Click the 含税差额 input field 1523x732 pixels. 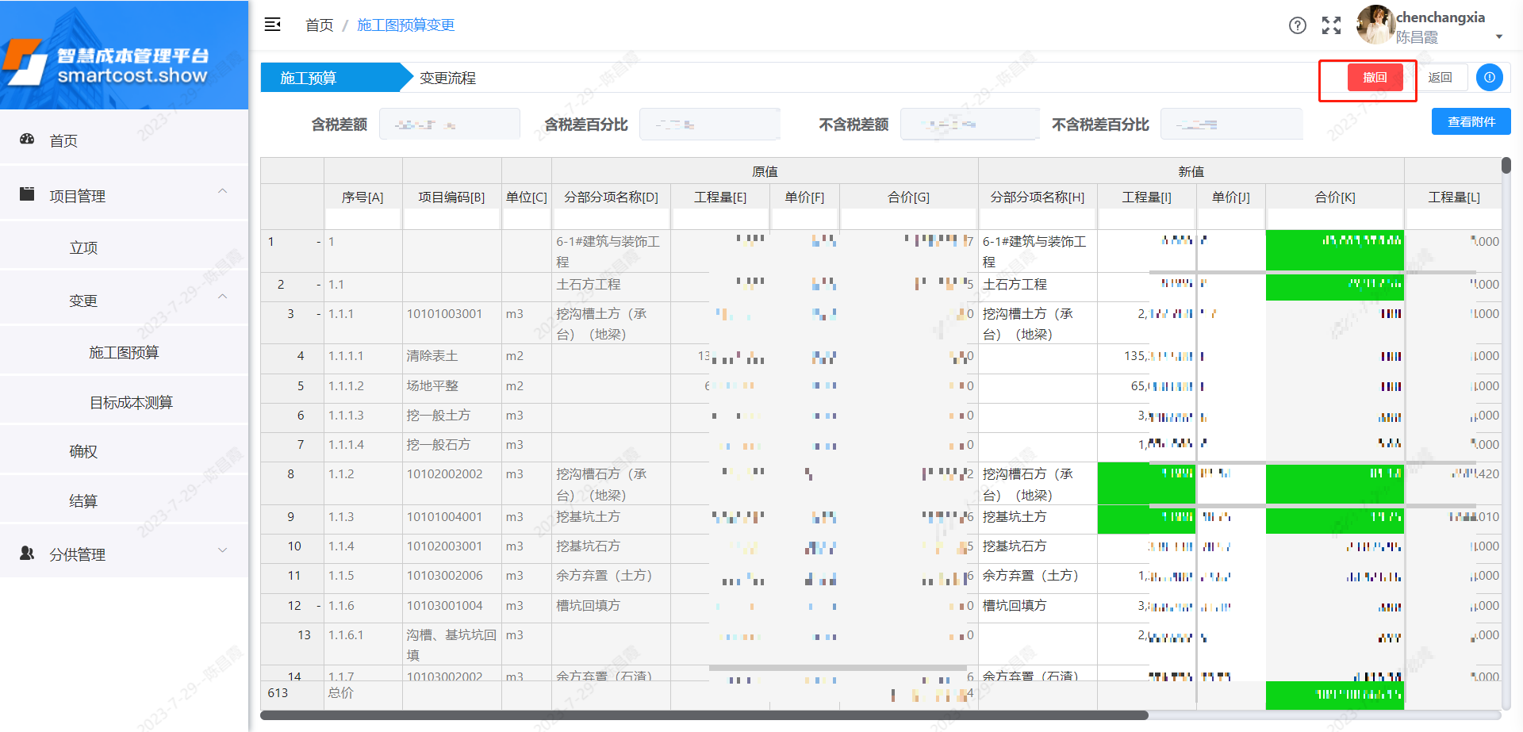[x=449, y=124]
